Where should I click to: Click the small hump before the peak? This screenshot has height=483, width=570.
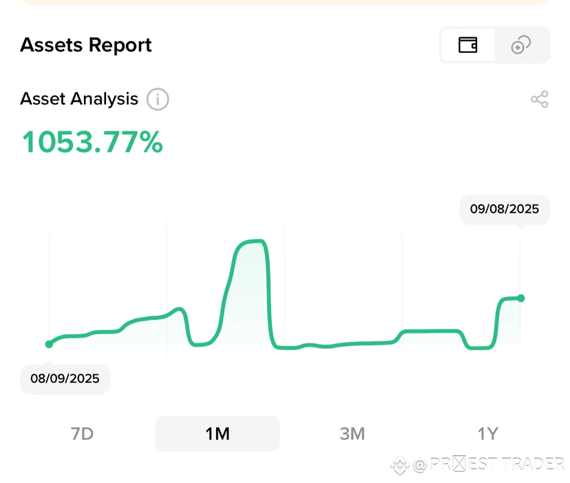[x=178, y=310]
